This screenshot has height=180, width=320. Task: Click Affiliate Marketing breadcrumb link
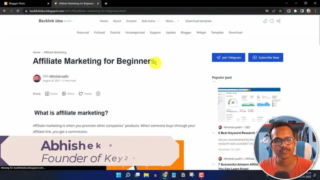(55, 52)
